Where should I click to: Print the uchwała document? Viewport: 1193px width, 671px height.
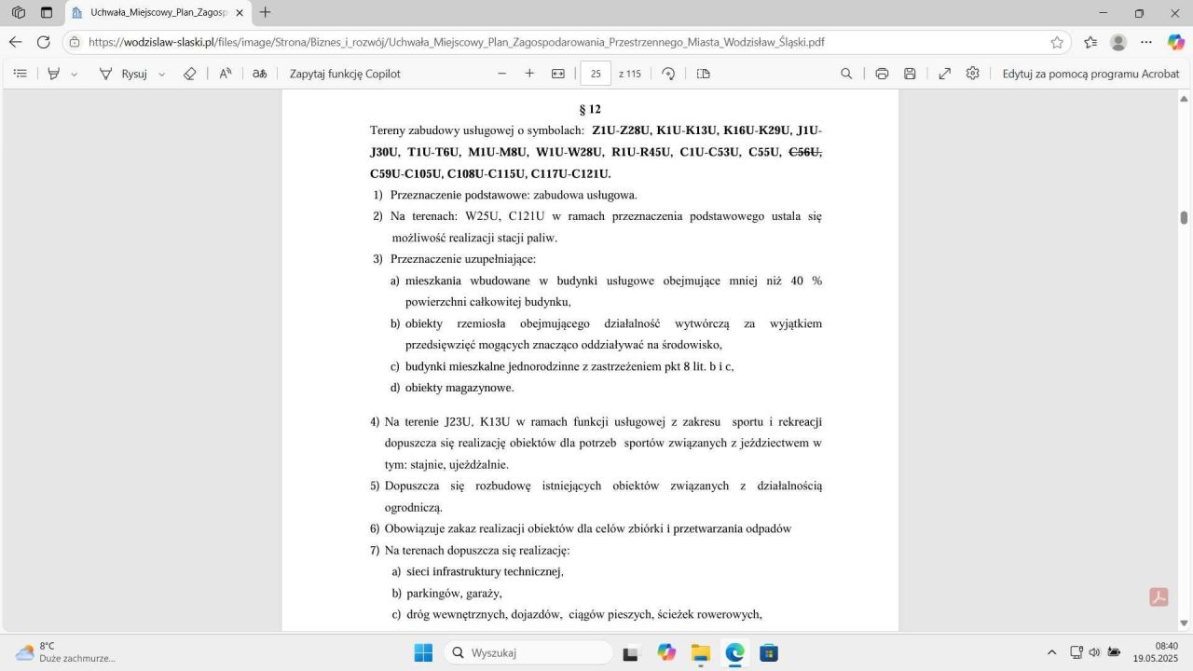coord(881,73)
